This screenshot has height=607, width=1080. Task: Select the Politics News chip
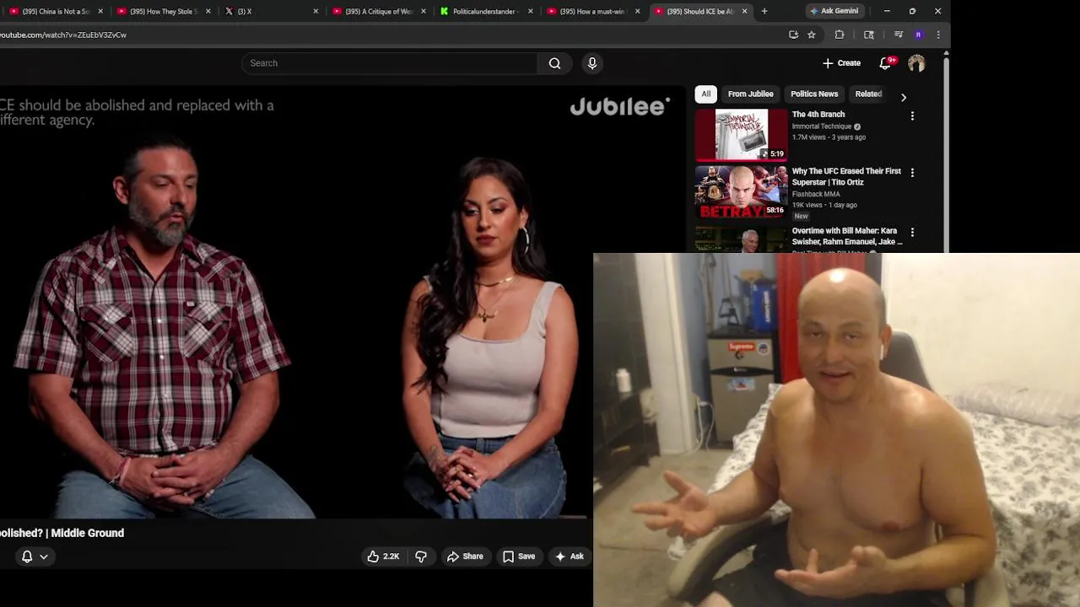(x=814, y=94)
